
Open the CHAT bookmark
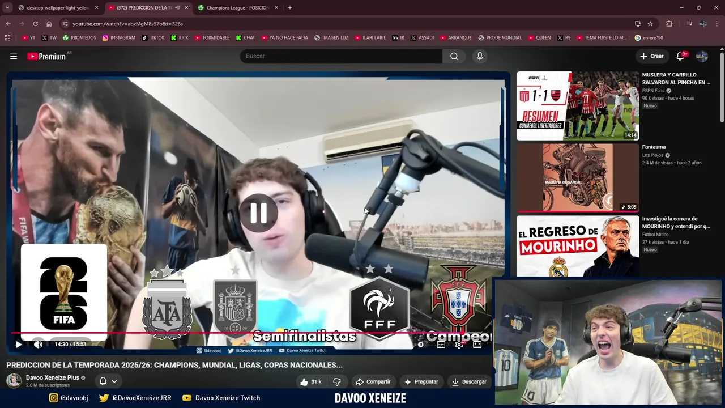245,38
